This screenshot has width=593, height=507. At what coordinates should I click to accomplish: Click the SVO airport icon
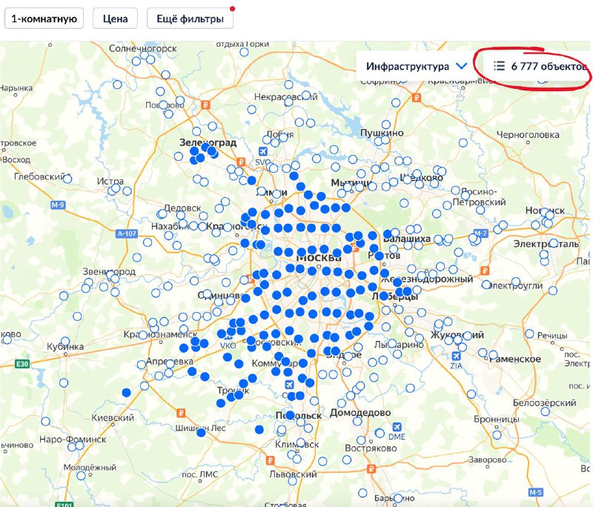[x=262, y=152]
